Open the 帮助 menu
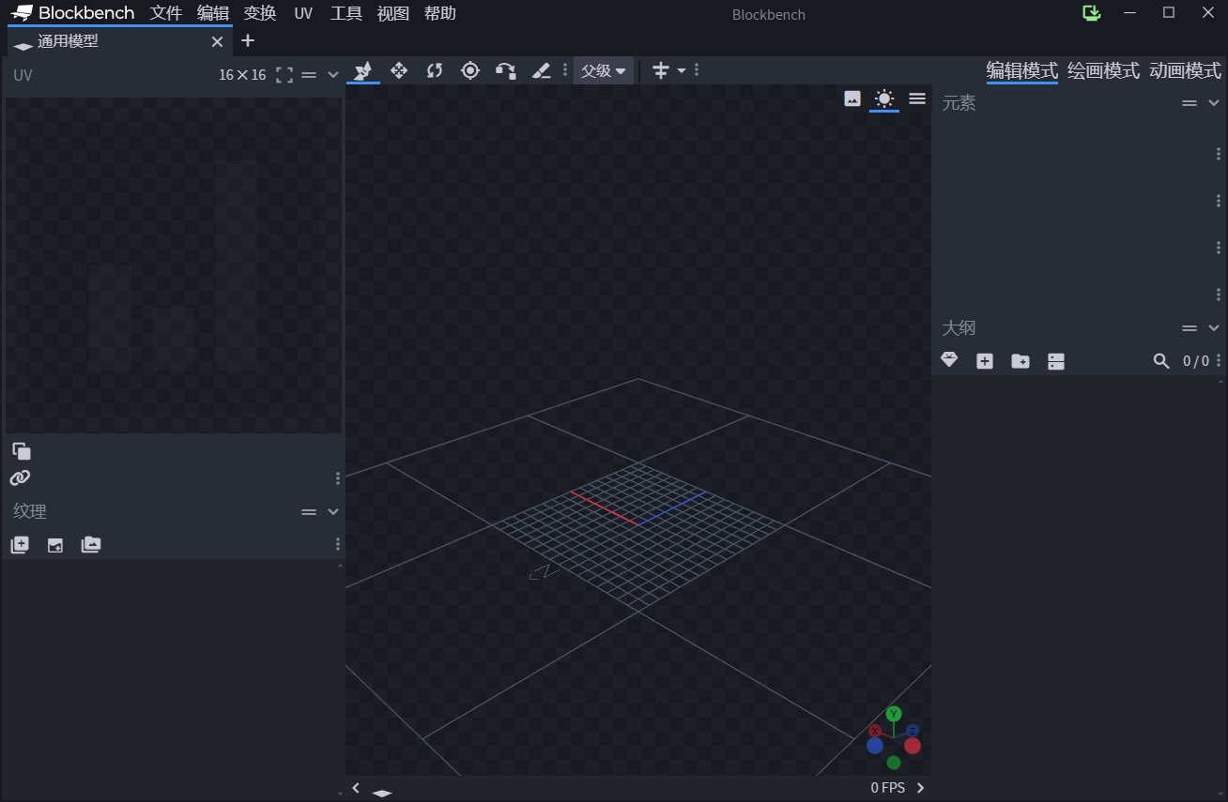 tap(440, 13)
